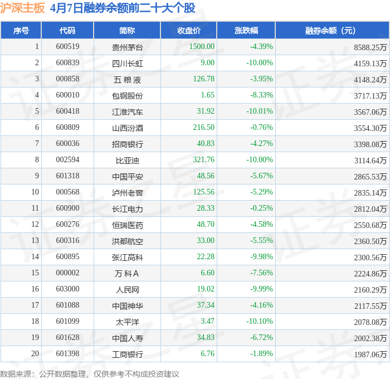
Task: Click the change value -5.67%
Action: (261, 176)
